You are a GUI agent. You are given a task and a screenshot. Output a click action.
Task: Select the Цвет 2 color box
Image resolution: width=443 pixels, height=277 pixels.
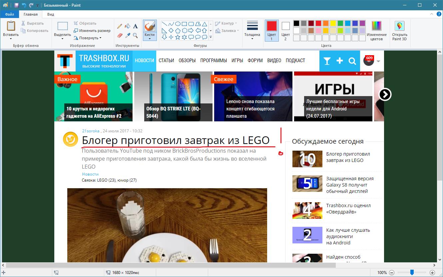[x=285, y=31]
